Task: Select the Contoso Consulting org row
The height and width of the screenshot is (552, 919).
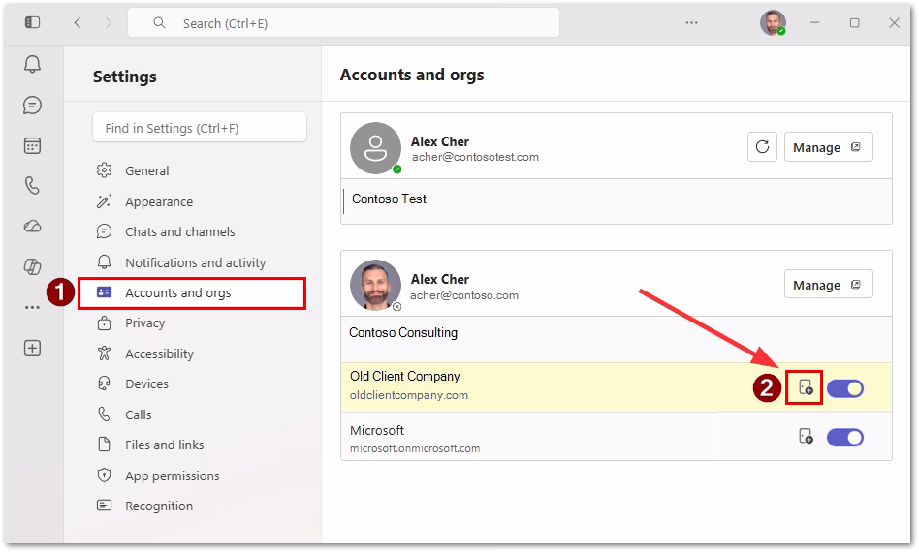Action: [617, 338]
